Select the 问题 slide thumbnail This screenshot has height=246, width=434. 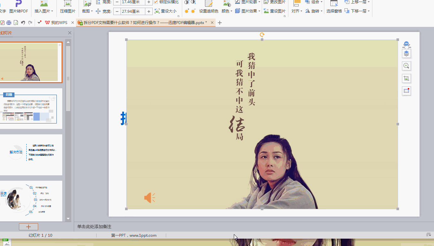coord(31,109)
